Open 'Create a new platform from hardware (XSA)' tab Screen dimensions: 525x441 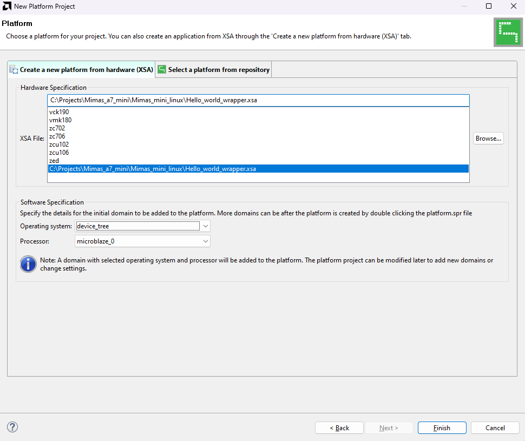tap(81, 70)
